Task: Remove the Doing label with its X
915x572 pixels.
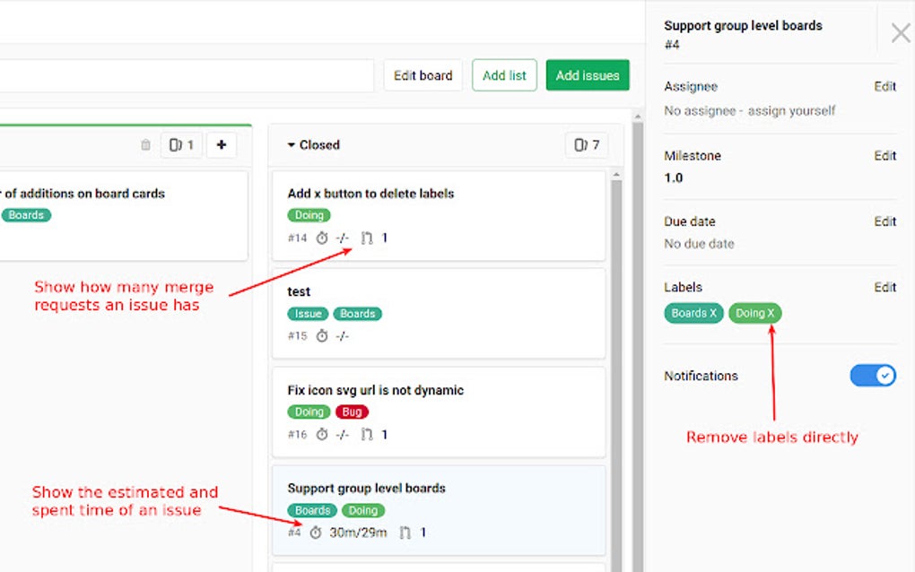Action: [770, 313]
